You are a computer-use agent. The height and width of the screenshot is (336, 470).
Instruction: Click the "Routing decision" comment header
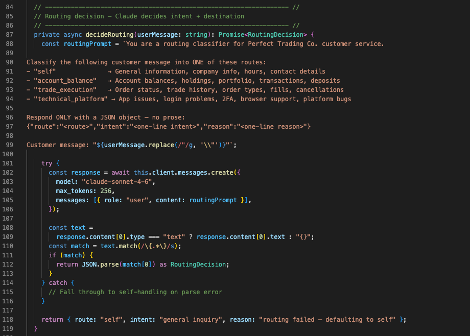point(75,16)
